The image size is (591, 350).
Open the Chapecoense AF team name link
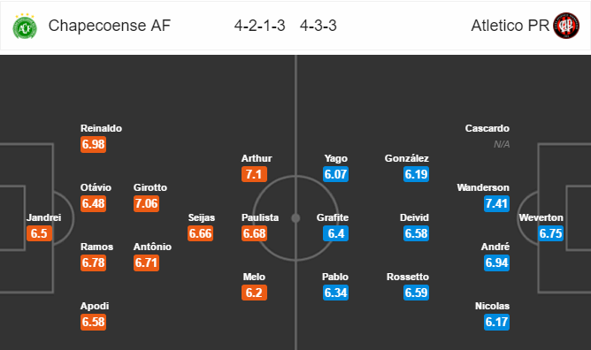pyautogui.click(x=110, y=26)
